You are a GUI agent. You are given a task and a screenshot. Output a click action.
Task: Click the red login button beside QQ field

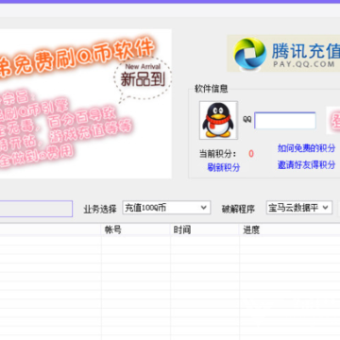click(333, 120)
